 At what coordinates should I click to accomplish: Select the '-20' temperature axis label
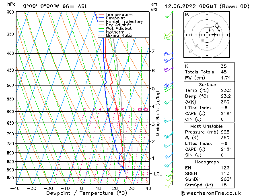pos(48,188)
